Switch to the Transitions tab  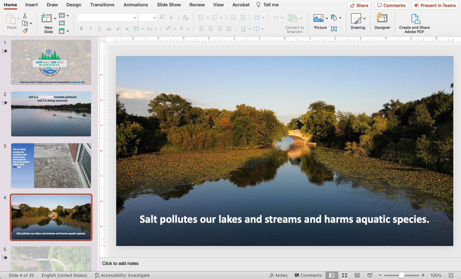coord(102,5)
